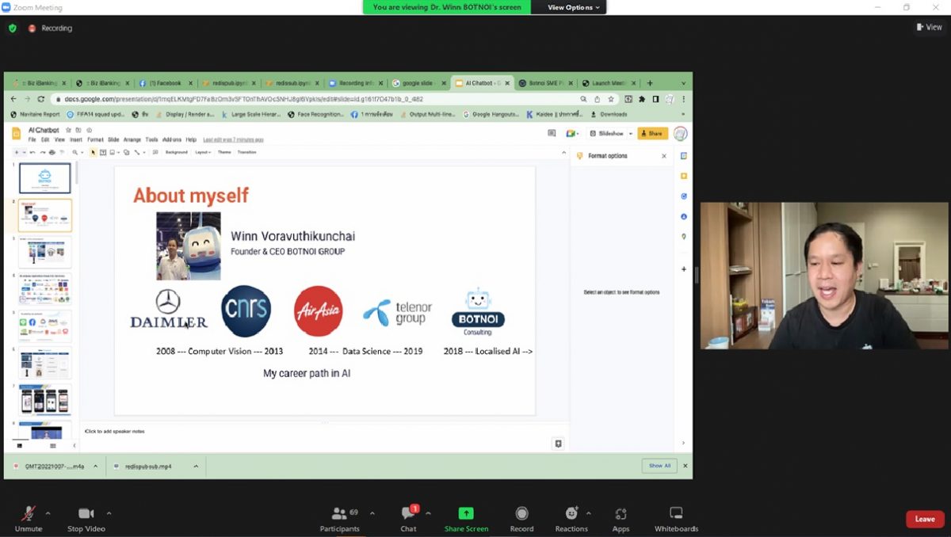This screenshot has height=537, width=951.
Task: Open Whiteboards in Zoom
Action: pyautogui.click(x=676, y=519)
